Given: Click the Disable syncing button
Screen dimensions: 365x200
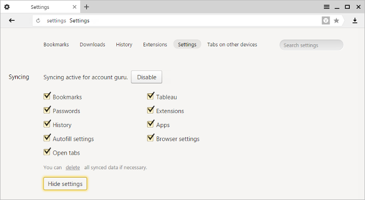Looking at the screenshot, I should (147, 77).
